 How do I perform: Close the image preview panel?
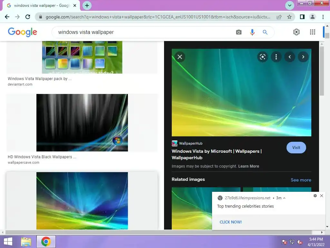pos(180,57)
